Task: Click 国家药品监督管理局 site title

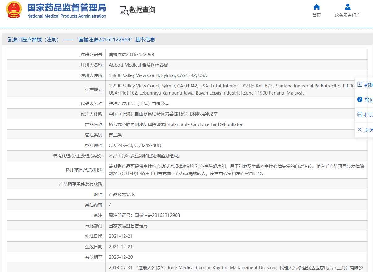Action: click(66, 7)
